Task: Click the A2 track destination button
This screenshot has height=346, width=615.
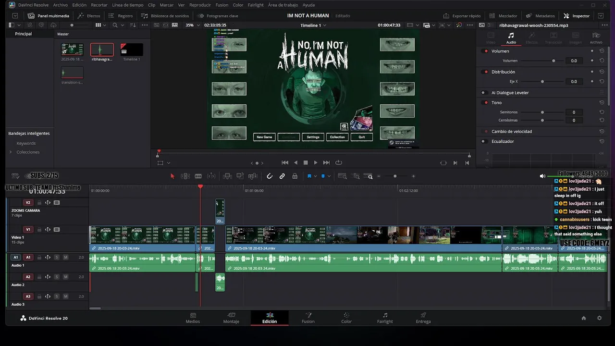Action: pos(28,277)
